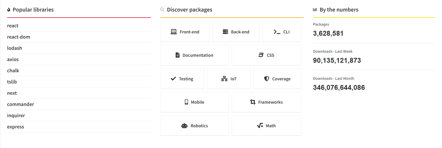The height and width of the screenshot is (148, 442).
Task: Click the robot icon beside Robotics
Action: pos(184,126)
